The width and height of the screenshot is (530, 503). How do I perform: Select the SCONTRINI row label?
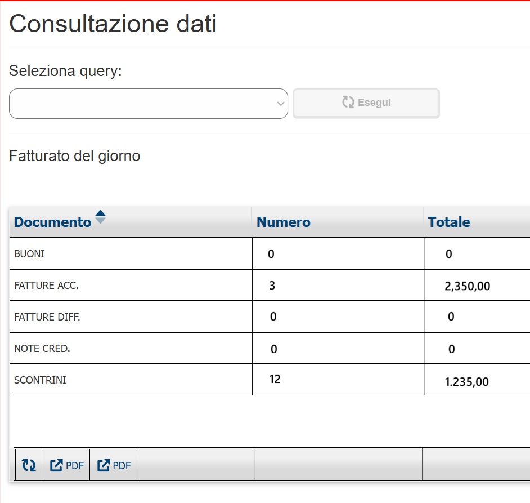tap(40, 380)
